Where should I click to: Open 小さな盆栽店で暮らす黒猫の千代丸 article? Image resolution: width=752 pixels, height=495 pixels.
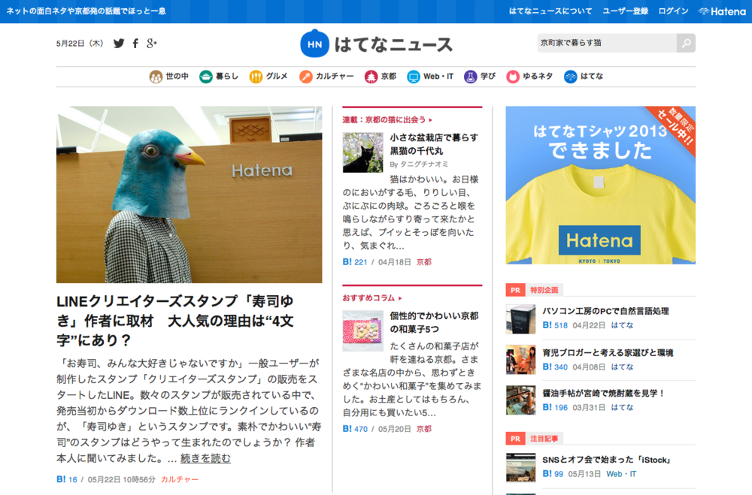434,144
